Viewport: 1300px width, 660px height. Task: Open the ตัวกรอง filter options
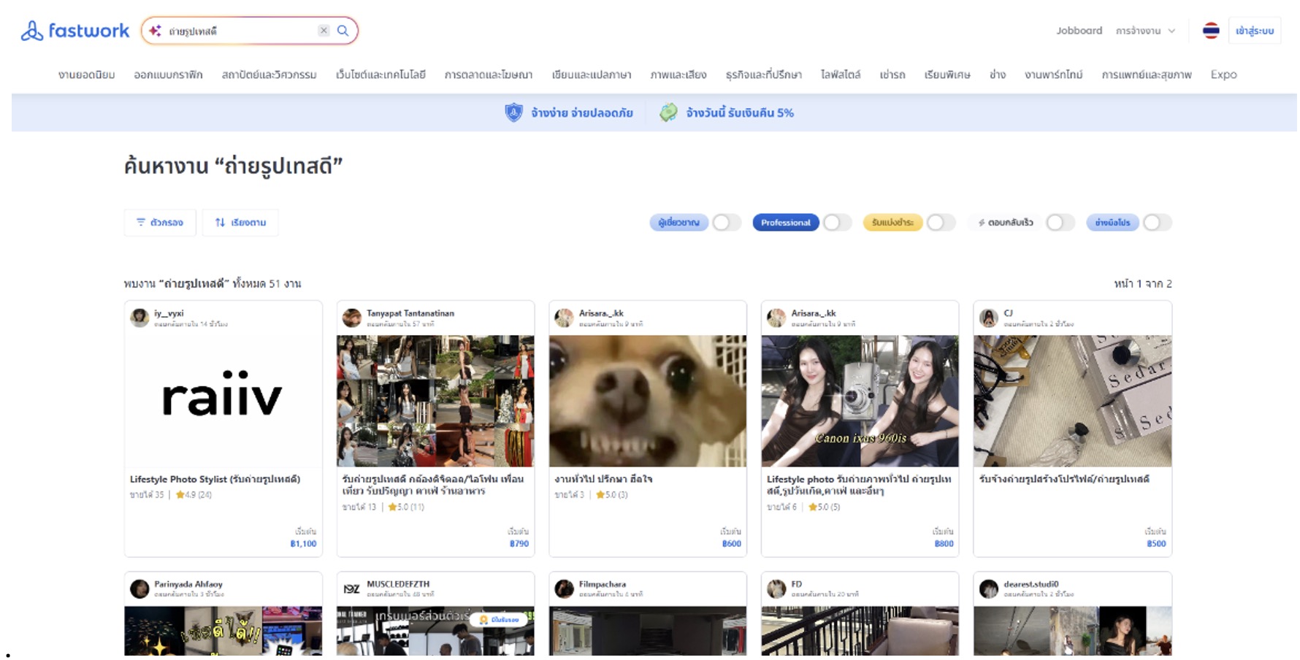160,223
